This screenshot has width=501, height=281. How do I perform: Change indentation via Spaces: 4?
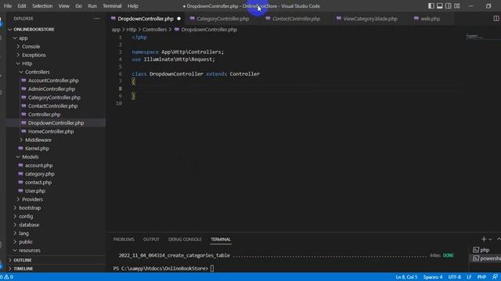(x=433, y=277)
